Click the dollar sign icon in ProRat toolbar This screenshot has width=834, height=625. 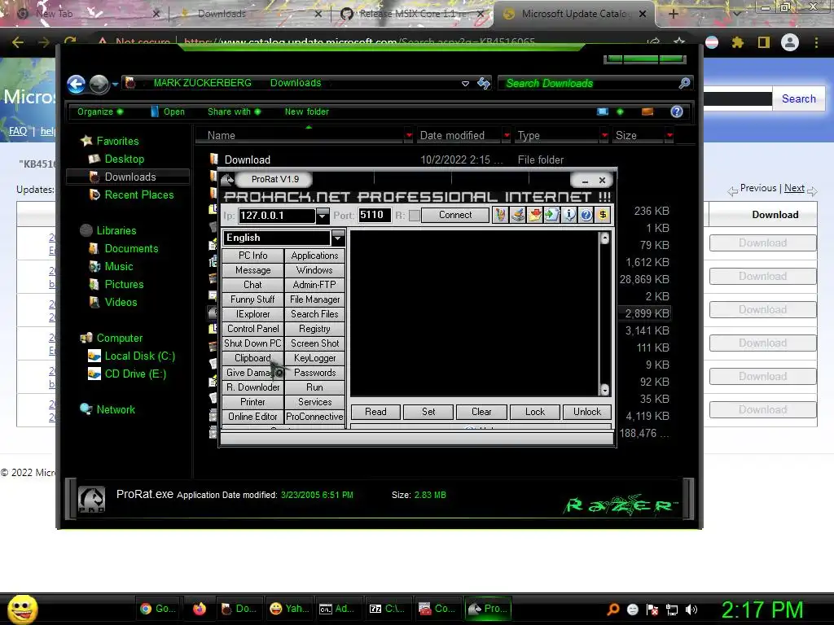coord(603,215)
